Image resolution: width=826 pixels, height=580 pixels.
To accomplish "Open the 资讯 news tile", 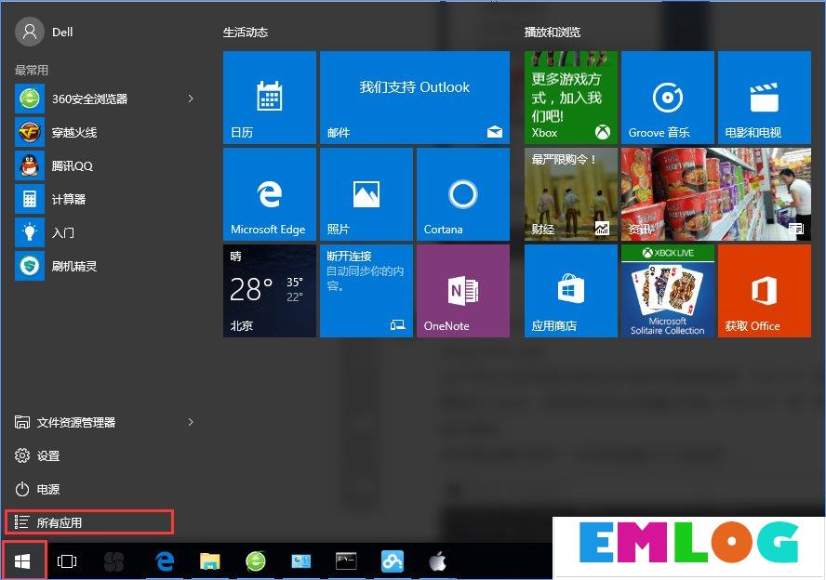I will point(716,194).
